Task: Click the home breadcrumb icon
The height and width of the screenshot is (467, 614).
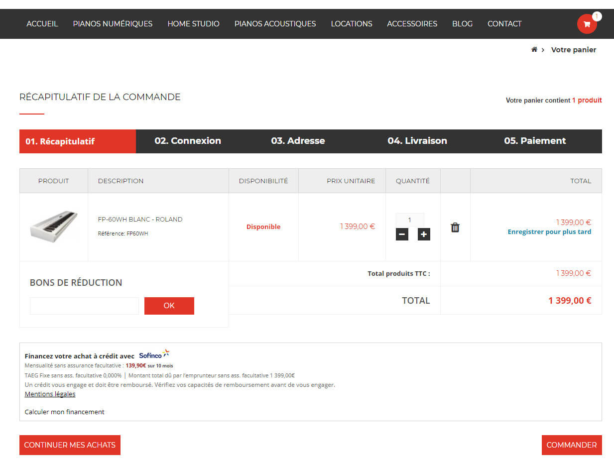Action: pyautogui.click(x=534, y=50)
